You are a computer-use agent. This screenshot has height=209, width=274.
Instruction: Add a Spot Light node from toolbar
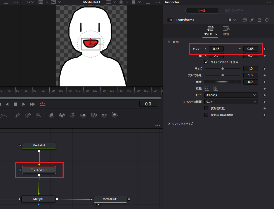(104, 115)
